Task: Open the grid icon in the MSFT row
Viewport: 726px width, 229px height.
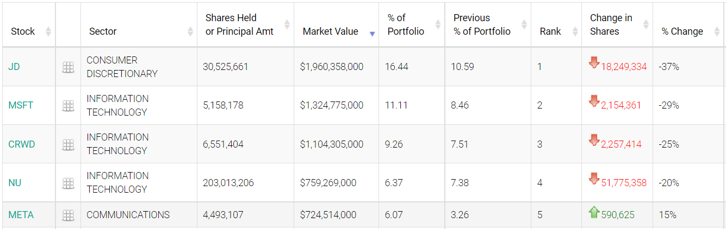Action: [68, 106]
